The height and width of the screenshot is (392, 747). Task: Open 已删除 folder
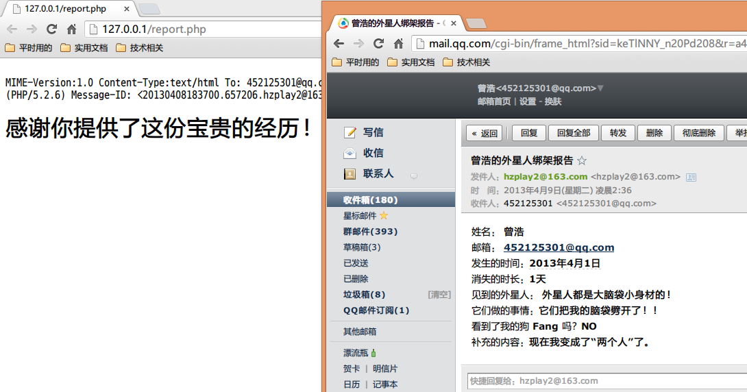point(356,279)
